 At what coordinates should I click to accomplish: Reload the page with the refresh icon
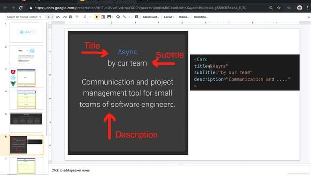(x=21, y=8)
